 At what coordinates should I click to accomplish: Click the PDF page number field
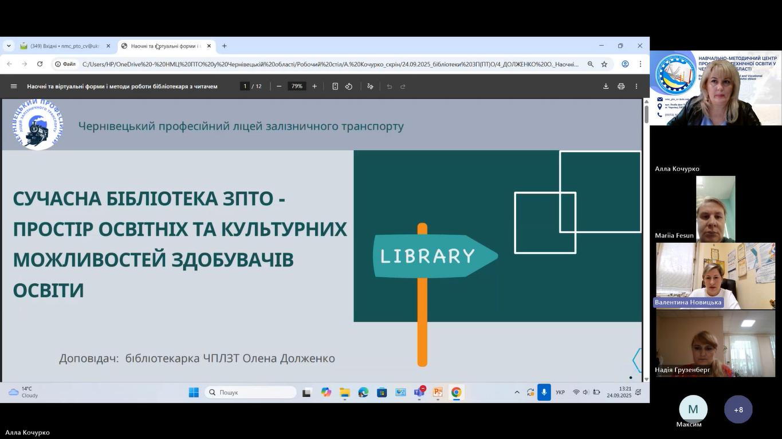pos(245,86)
